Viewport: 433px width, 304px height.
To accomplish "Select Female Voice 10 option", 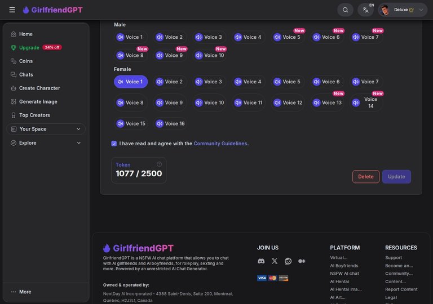I will pyautogui.click(x=209, y=103).
